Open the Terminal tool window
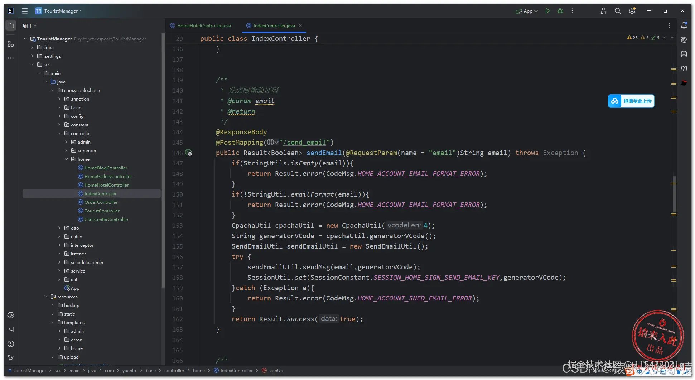 tap(11, 330)
